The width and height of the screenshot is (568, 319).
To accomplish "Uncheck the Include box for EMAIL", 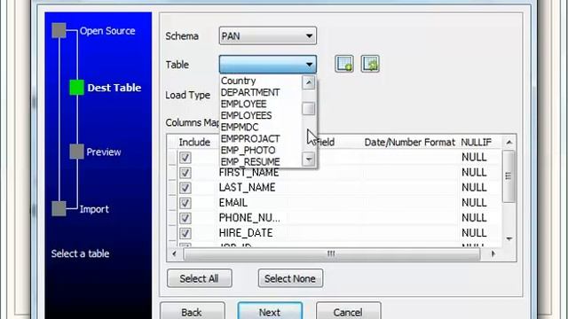I will point(185,203).
